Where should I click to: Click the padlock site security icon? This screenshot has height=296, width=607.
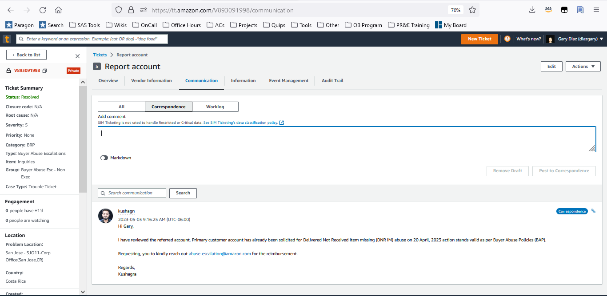[131, 10]
